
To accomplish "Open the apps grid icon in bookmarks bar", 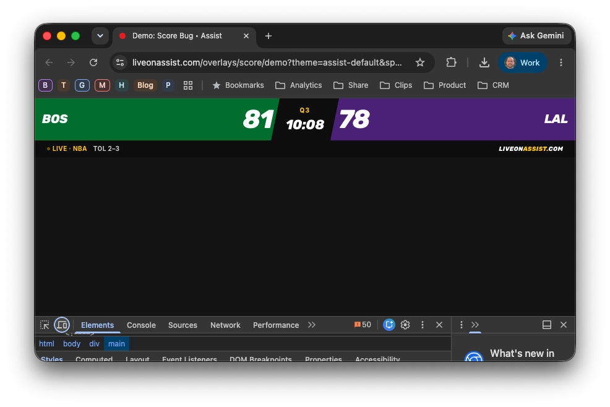I will point(188,85).
